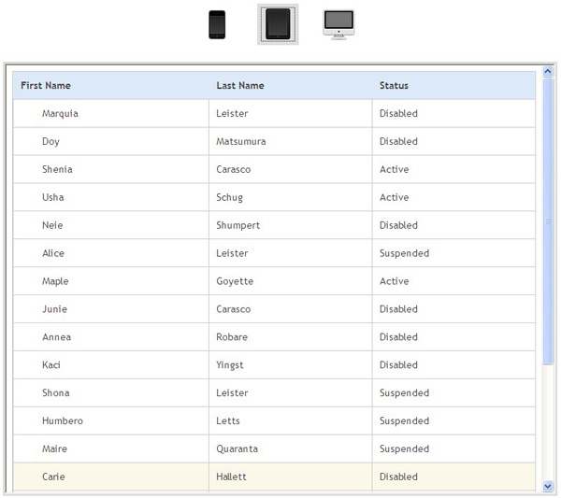The width and height of the screenshot is (561, 498).
Task: Click last name cell Robare
Action: tap(233, 337)
